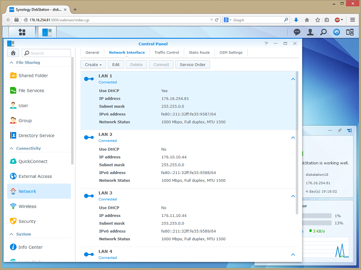Switch to the General tab

pyautogui.click(x=92, y=53)
